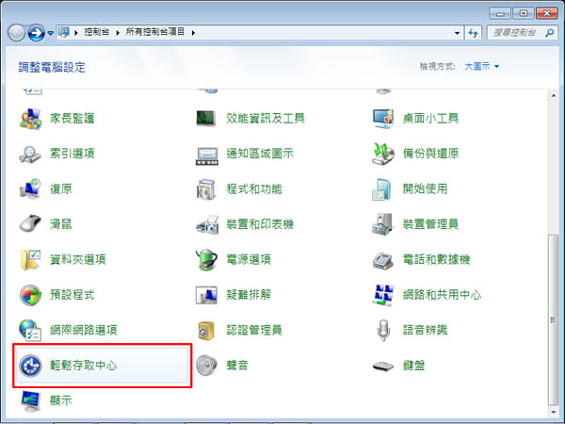The width and height of the screenshot is (565, 424).
Task: Click the 語音辨識 link text
Action: click(425, 331)
